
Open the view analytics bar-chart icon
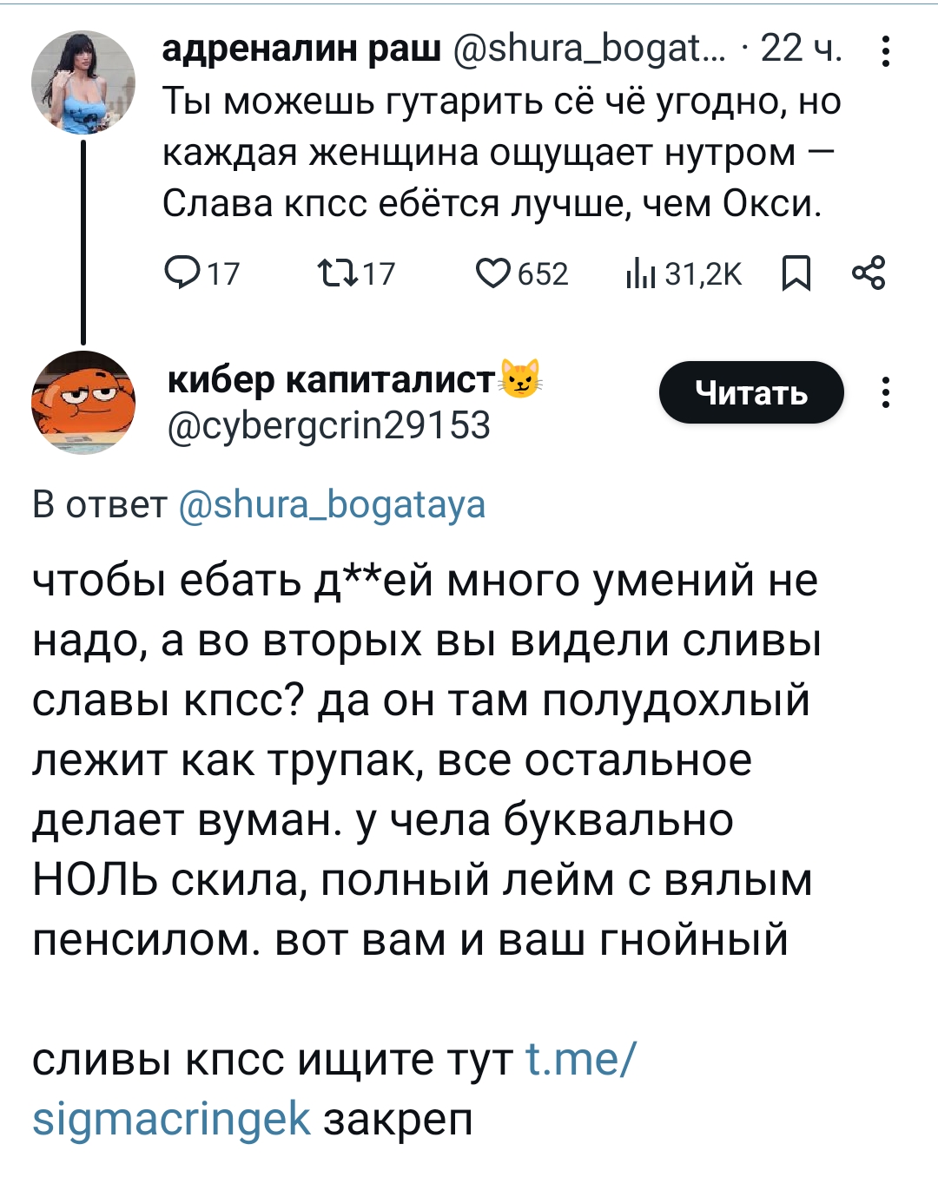640,274
